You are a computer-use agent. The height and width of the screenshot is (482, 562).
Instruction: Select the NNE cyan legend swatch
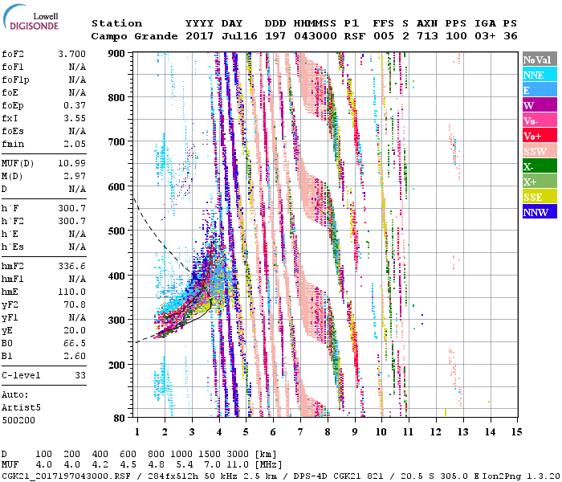pos(539,75)
